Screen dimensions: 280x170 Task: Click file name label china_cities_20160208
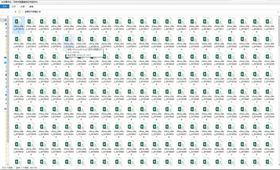(232, 46)
